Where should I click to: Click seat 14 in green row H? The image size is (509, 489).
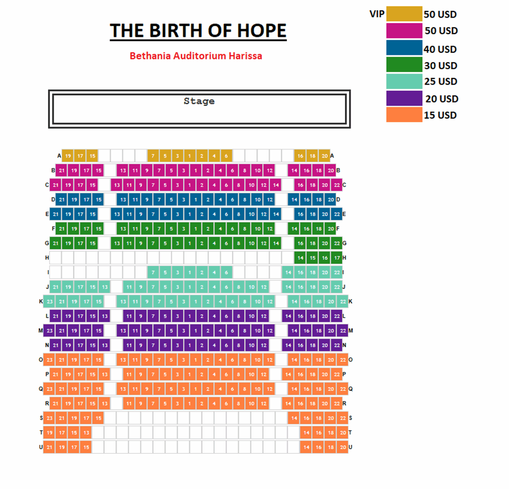click(x=300, y=258)
